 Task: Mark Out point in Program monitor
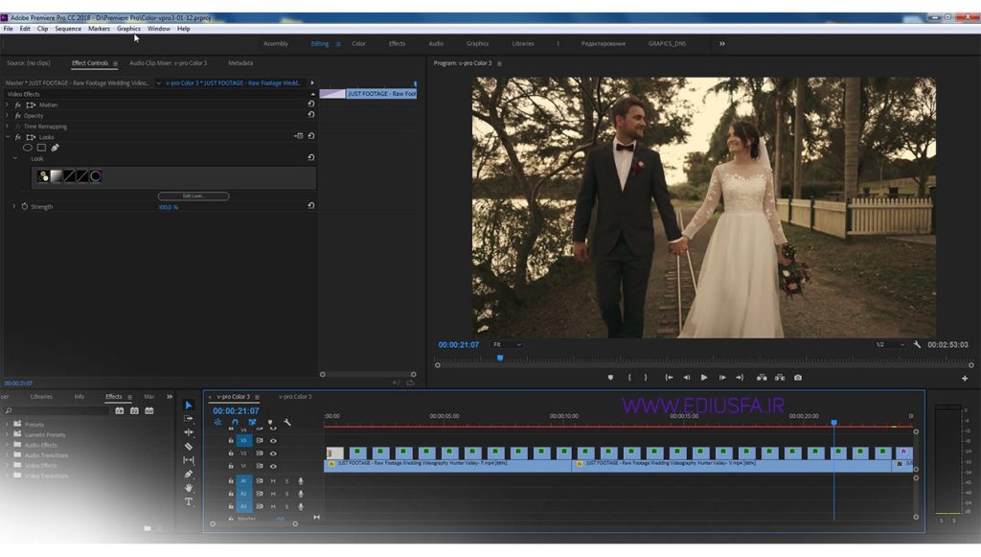click(646, 378)
